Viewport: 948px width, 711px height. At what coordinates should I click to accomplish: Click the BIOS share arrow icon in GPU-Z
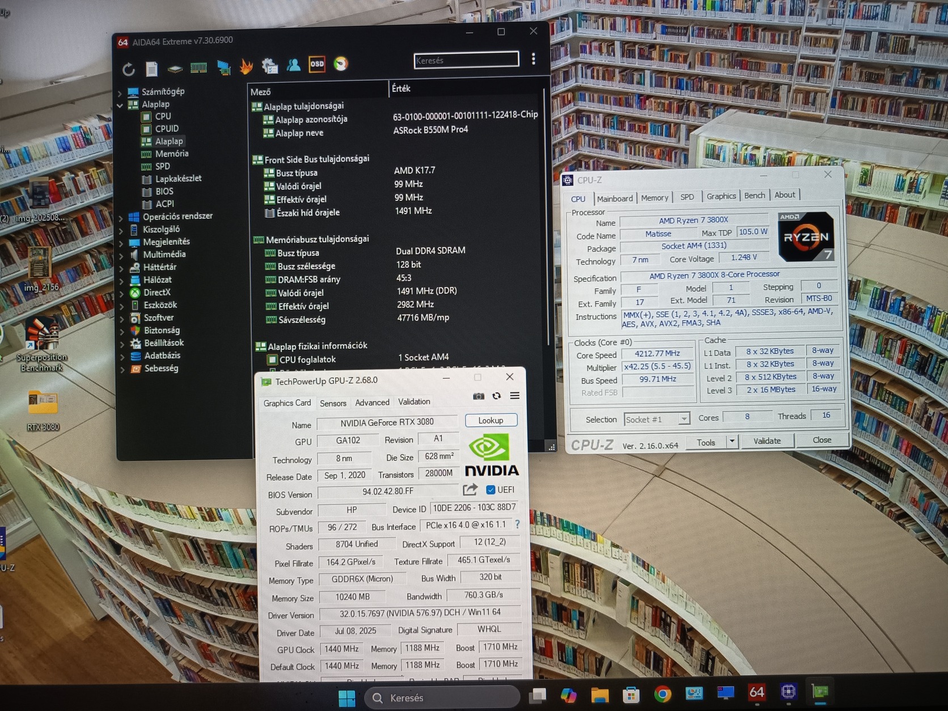[x=470, y=489]
